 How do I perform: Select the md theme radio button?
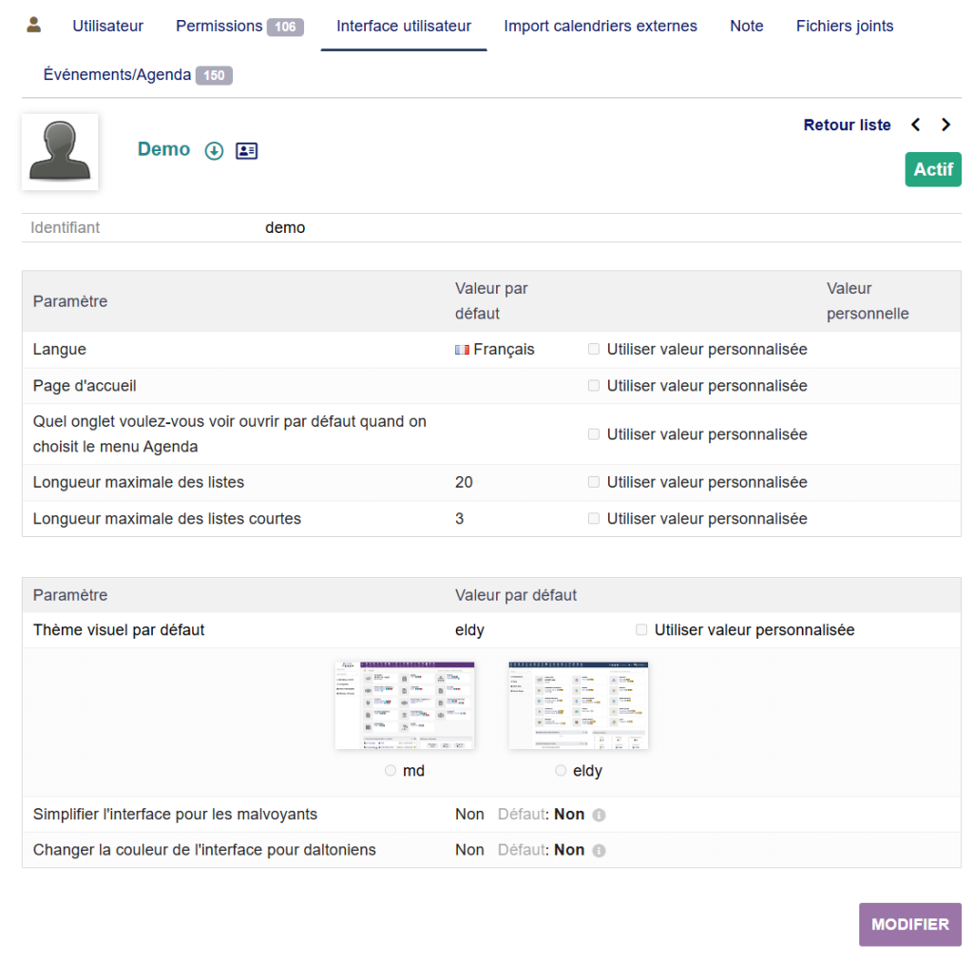pyautogui.click(x=391, y=771)
